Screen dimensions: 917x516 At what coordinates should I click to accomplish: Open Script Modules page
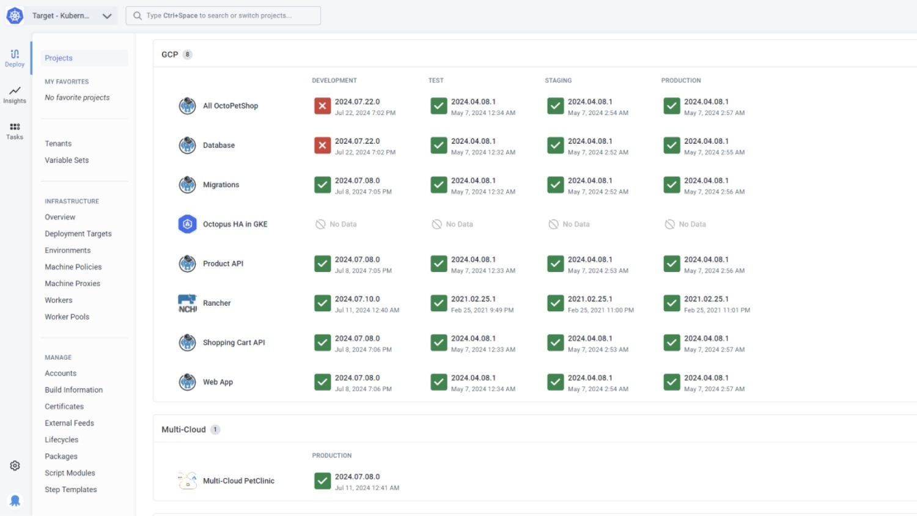pos(70,473)
